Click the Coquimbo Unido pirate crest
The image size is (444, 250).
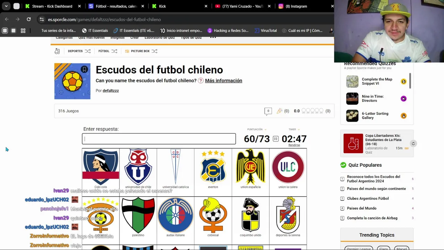250,215
